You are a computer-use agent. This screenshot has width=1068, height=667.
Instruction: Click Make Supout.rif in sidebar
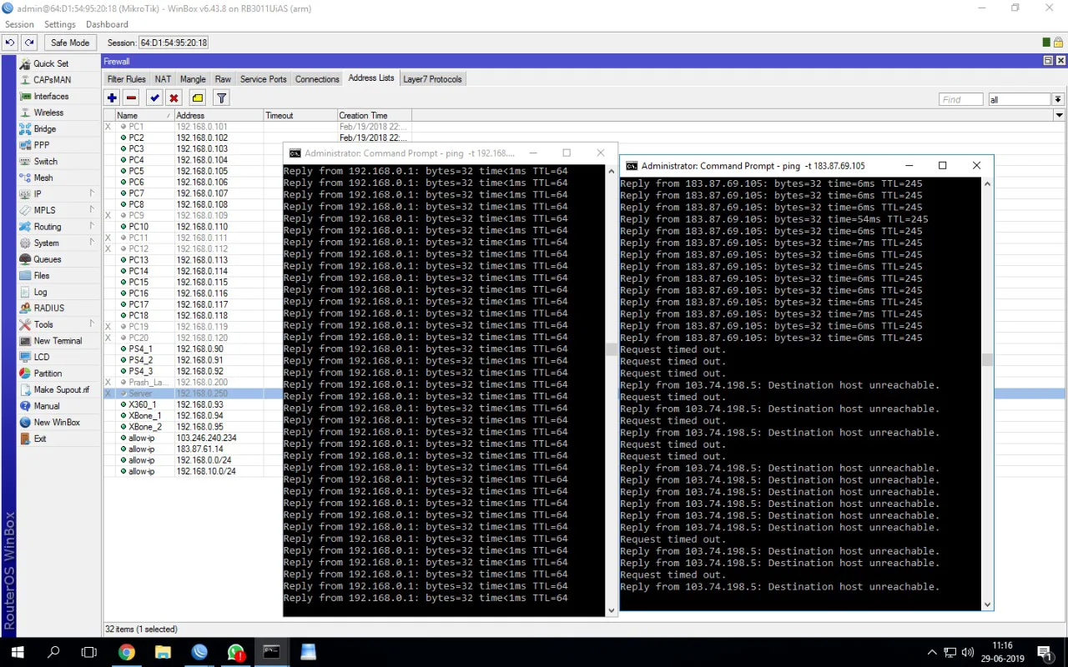61,389
